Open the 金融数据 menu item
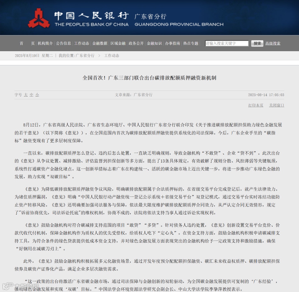Screen dimensions: 299x292 point(100,43)
